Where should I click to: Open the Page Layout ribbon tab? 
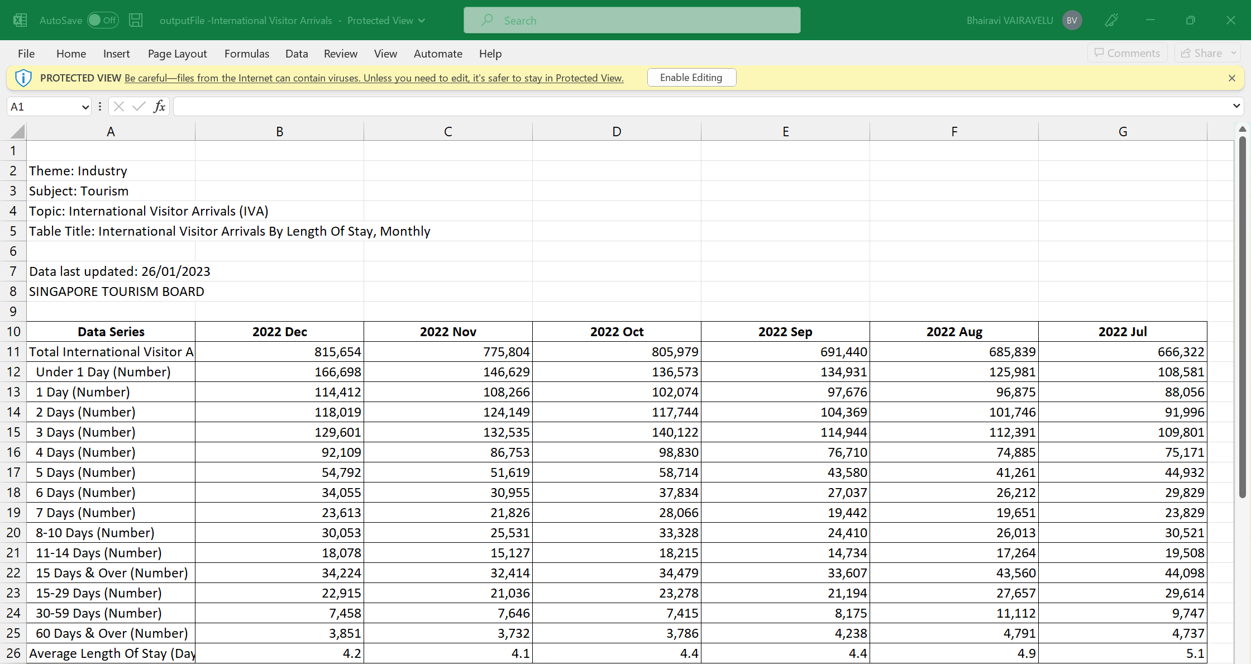click(177, 54)
